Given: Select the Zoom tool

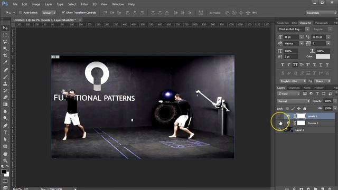Looking at the screenshot, I should click(x=5, y=160).
